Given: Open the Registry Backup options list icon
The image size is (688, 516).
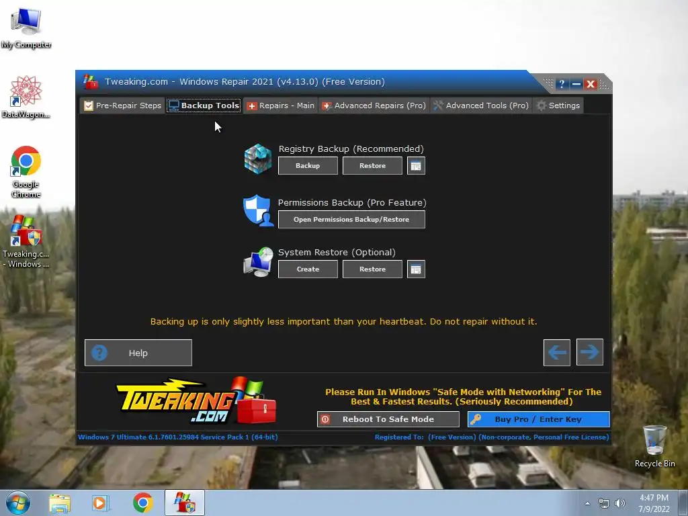Looking at the screenshot, I should click(416, 166).
